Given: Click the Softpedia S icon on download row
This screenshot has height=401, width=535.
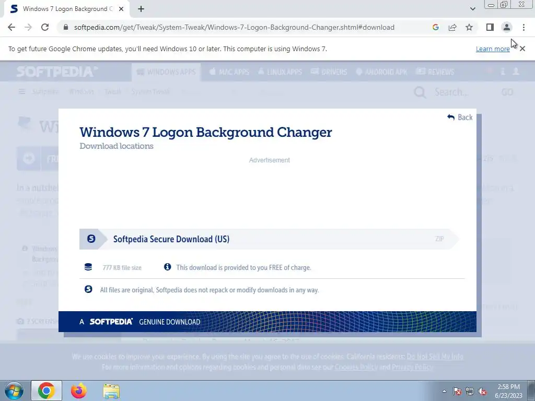Looking at the screenshot, I should (91, 239).
